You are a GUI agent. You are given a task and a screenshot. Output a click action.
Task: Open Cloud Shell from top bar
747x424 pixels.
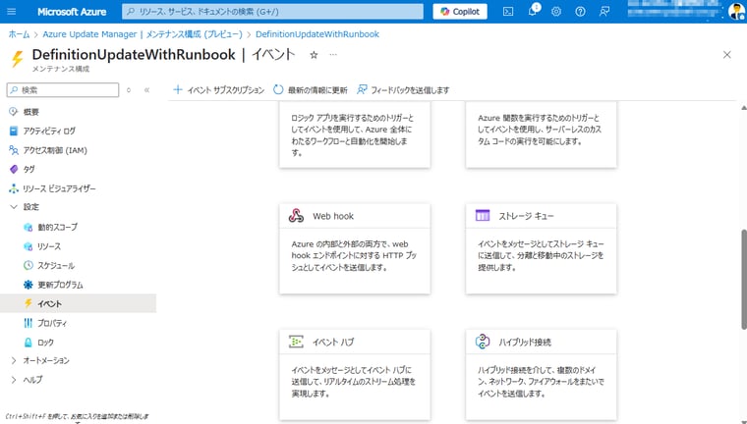pyautogui.click(x=508, y=12)
